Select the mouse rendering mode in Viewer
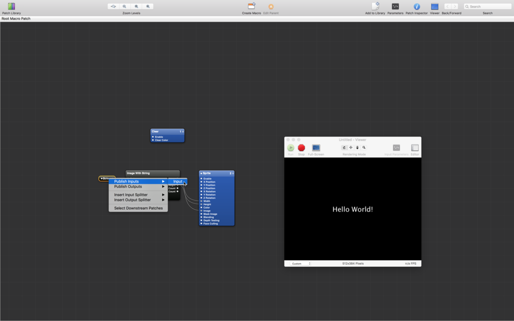The image size is (514, 321). click(x=357, y=148)
